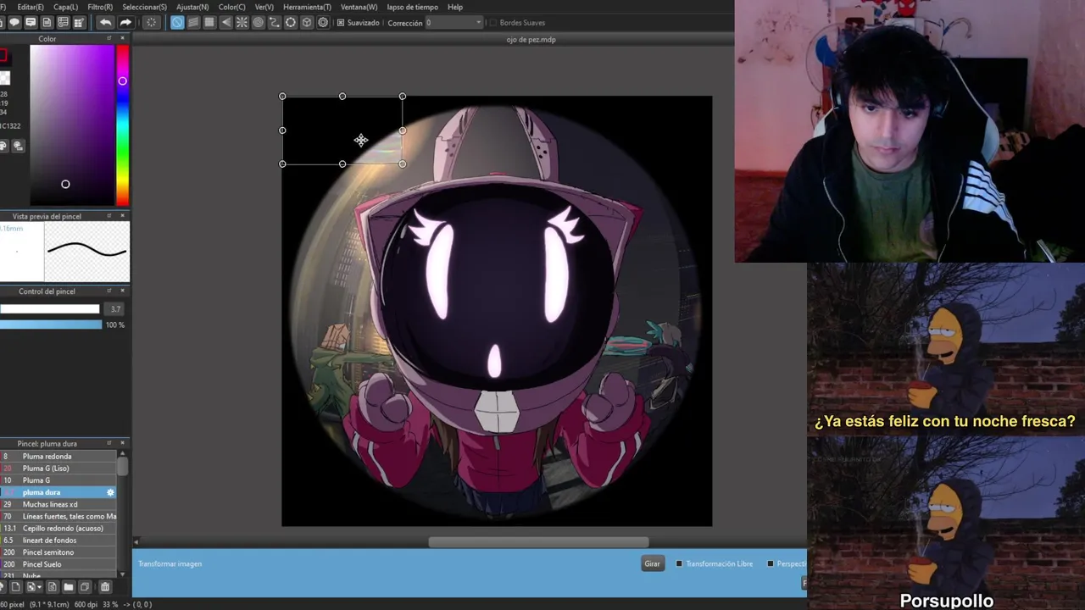Screen dimensions: 1085x610
Task: Toggle the Perspectiva checkbox
Action: pyautogui.click(x=771, y=563)
